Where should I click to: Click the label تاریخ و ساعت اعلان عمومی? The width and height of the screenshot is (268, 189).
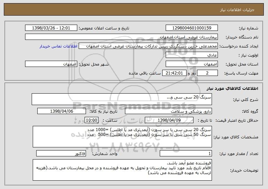point(104,28)
